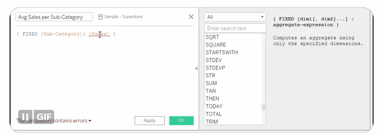The image size is (378, 135).
Task: Click the TRIM function entry
Action: (212, 122)
